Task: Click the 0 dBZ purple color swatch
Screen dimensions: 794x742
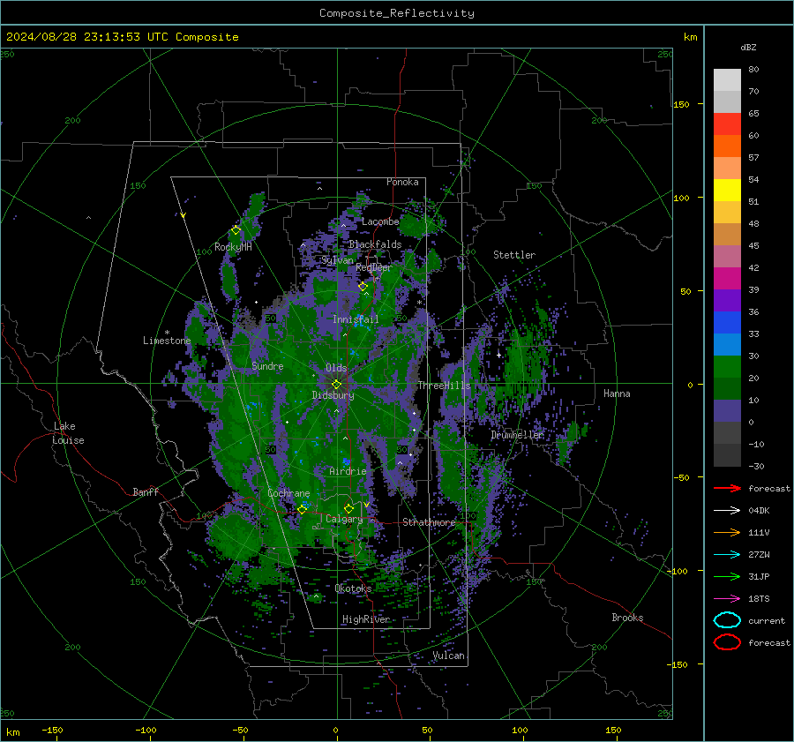Action: pyautogui.click(x=727, y=411)
